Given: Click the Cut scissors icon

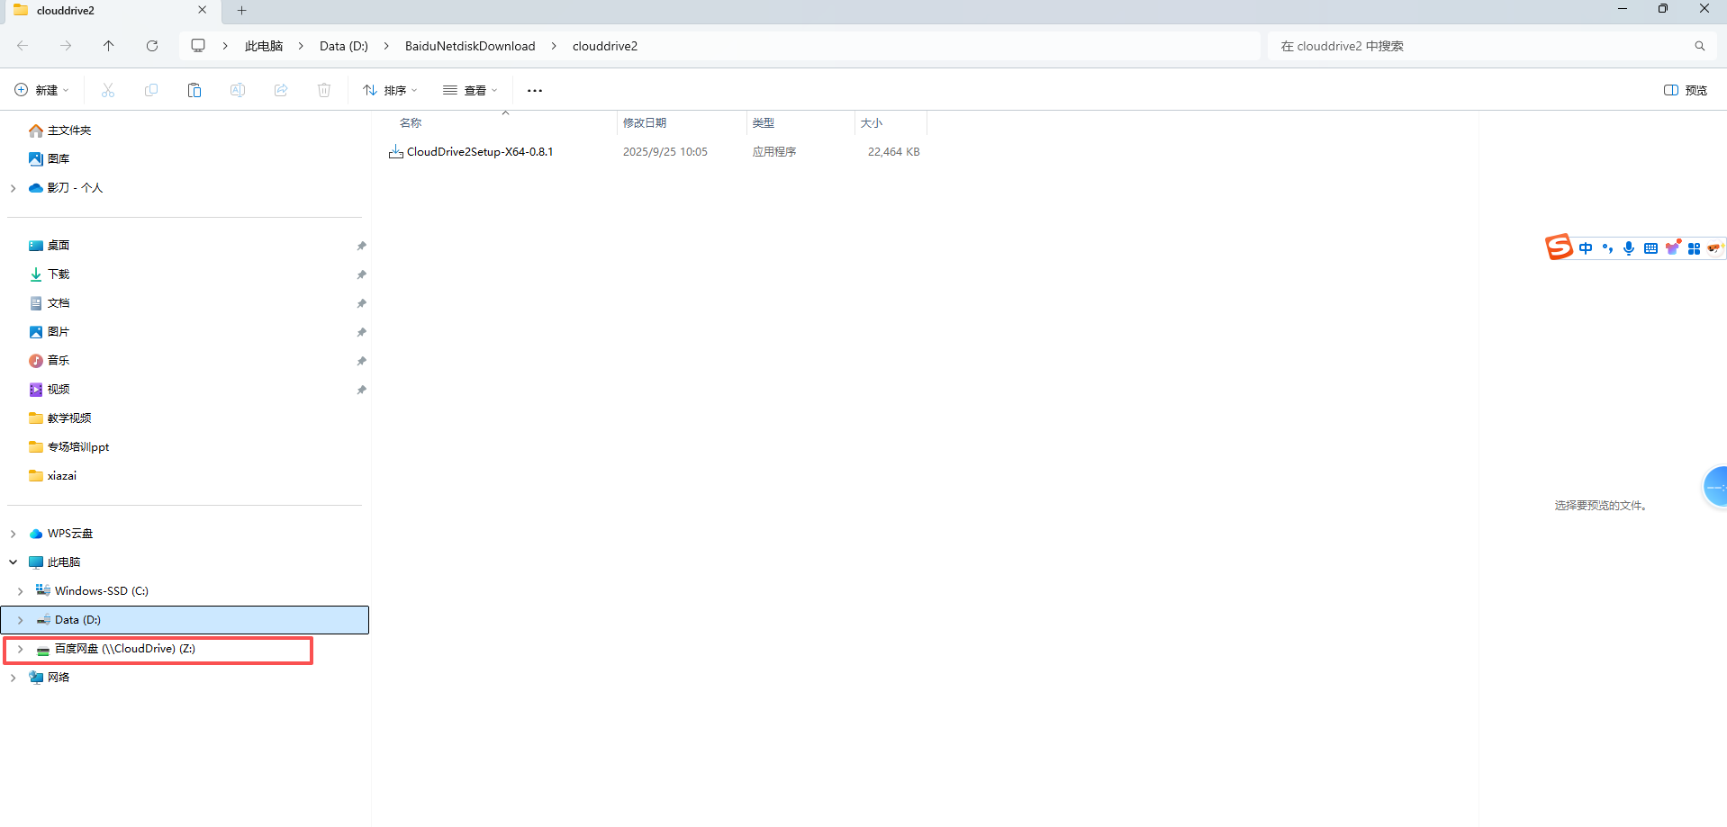Looking at the screenshot, I should pyautogui.click(x=108, y=90).
